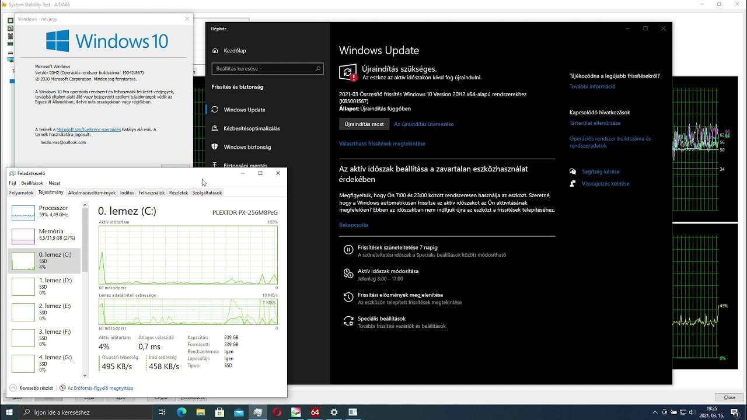747x420 pixels.
Task: Select 0. lemez (C:) in Task Manager
Action: click(x=44, y=260)
